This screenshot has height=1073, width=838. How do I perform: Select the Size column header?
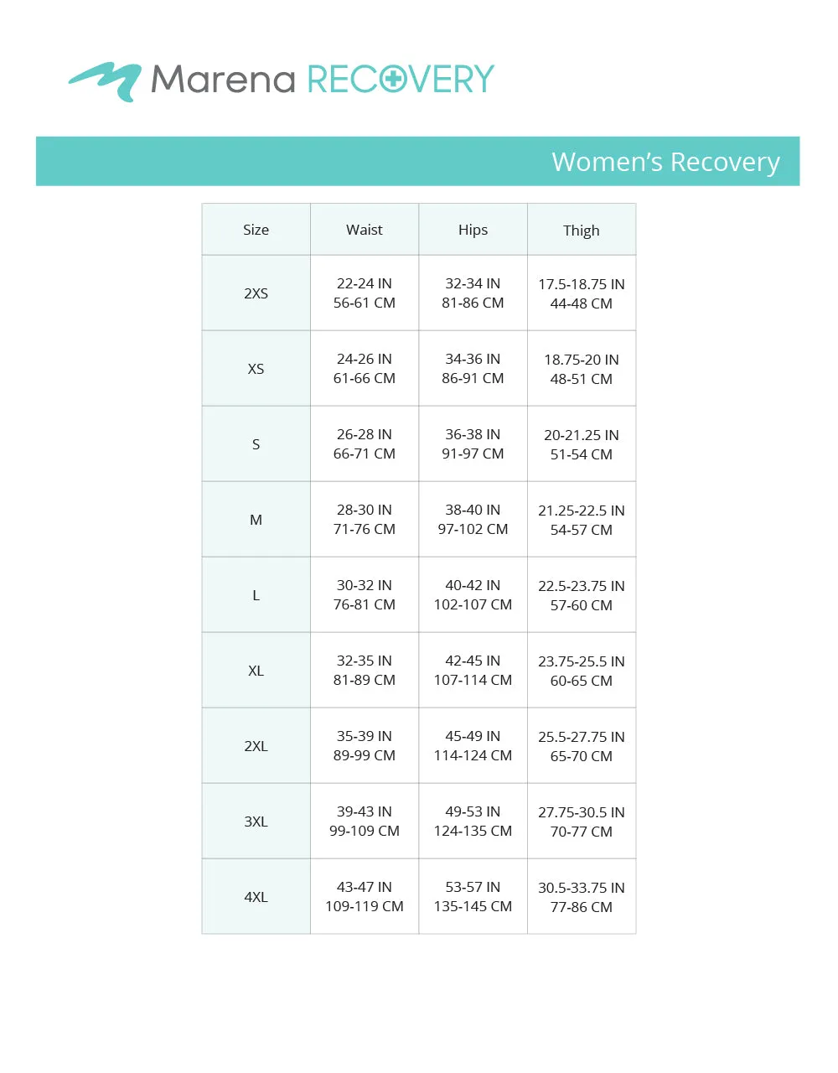[x=256, y=230]
